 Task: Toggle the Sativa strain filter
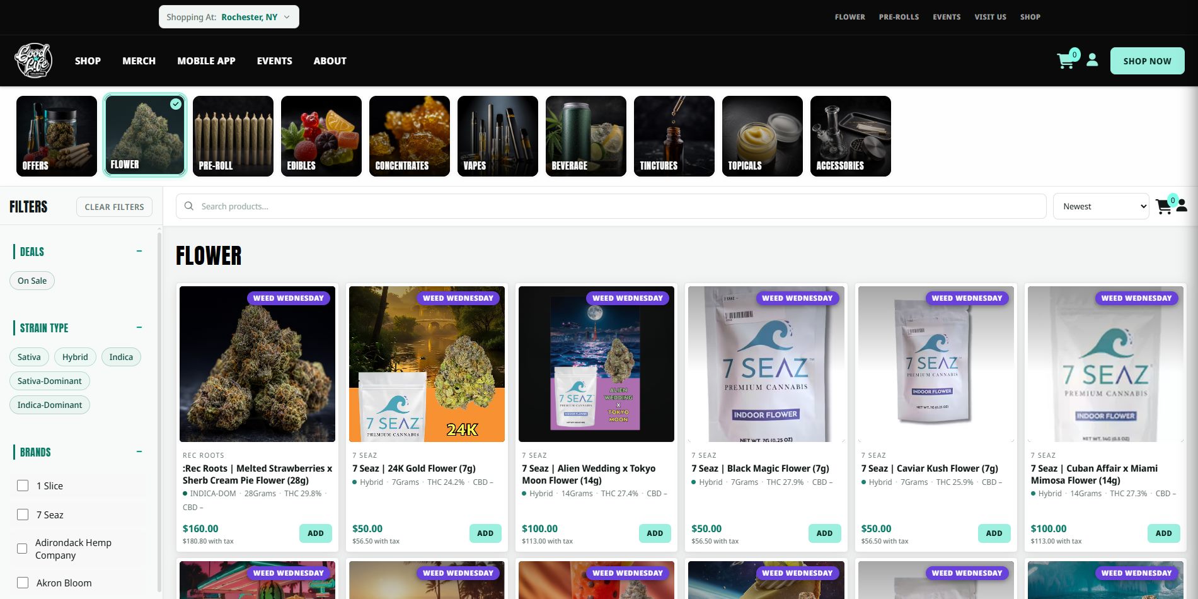coord(29,357)
